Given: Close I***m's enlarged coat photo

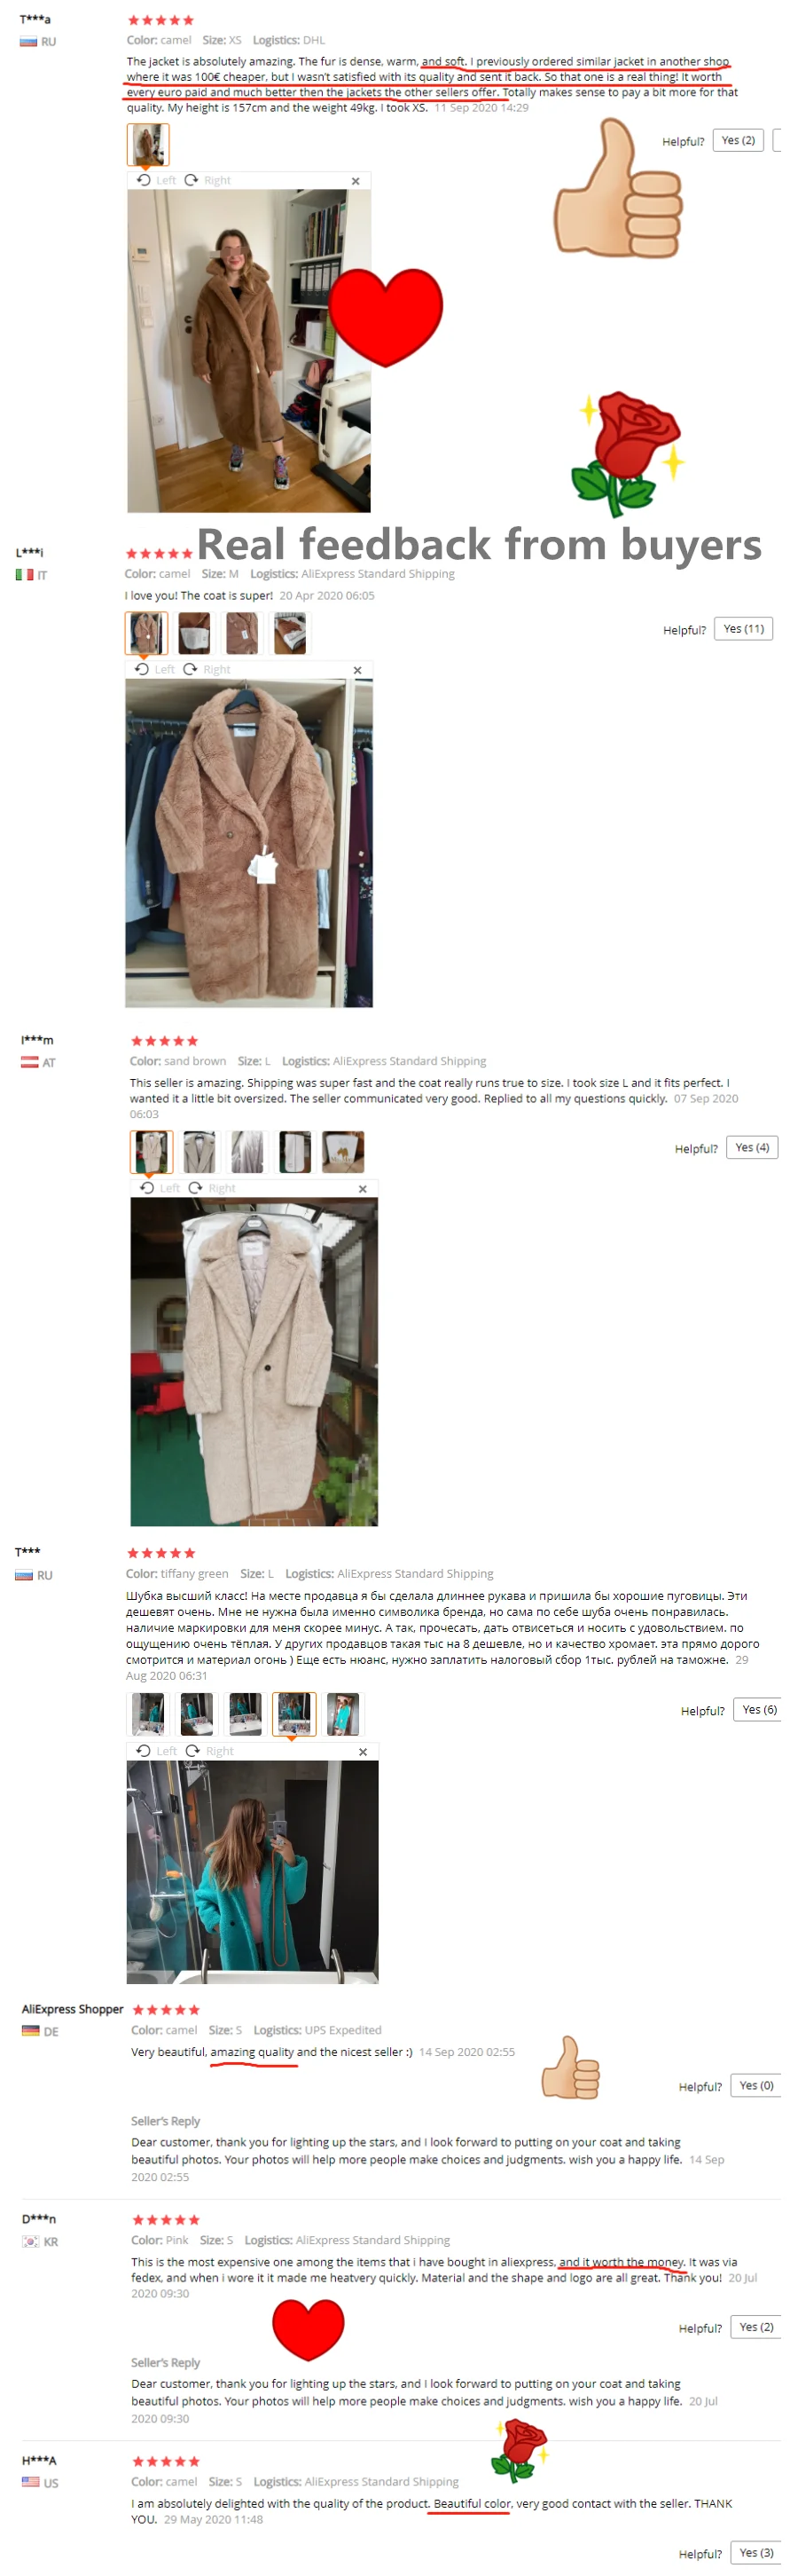Looking at the screenshot, I should 363,1189.
